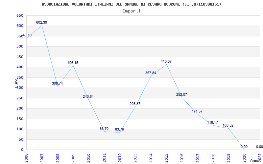
Task: Click the 'Importi' subtitle
Action: click(131, 11)
